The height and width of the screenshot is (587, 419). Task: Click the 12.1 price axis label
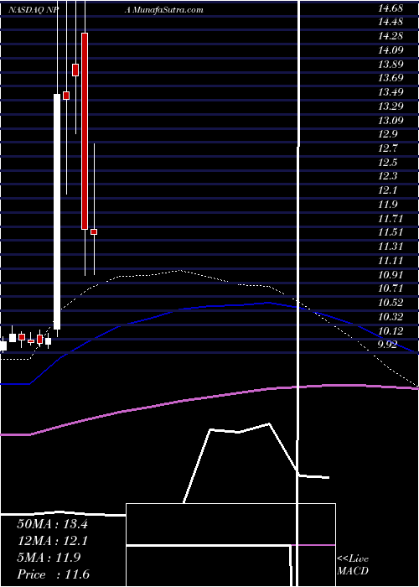pos(387,190)
